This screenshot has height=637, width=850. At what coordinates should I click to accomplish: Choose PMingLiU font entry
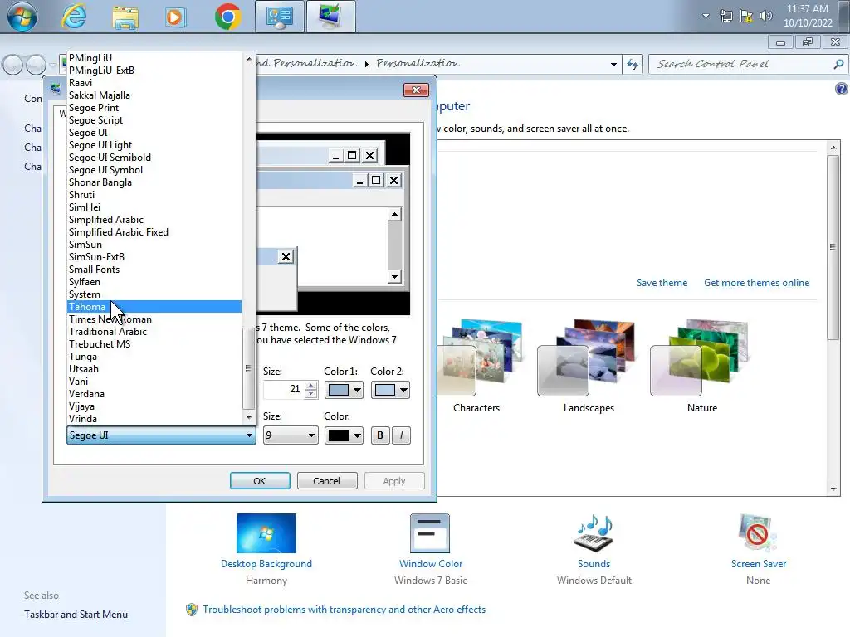[154, 57]
